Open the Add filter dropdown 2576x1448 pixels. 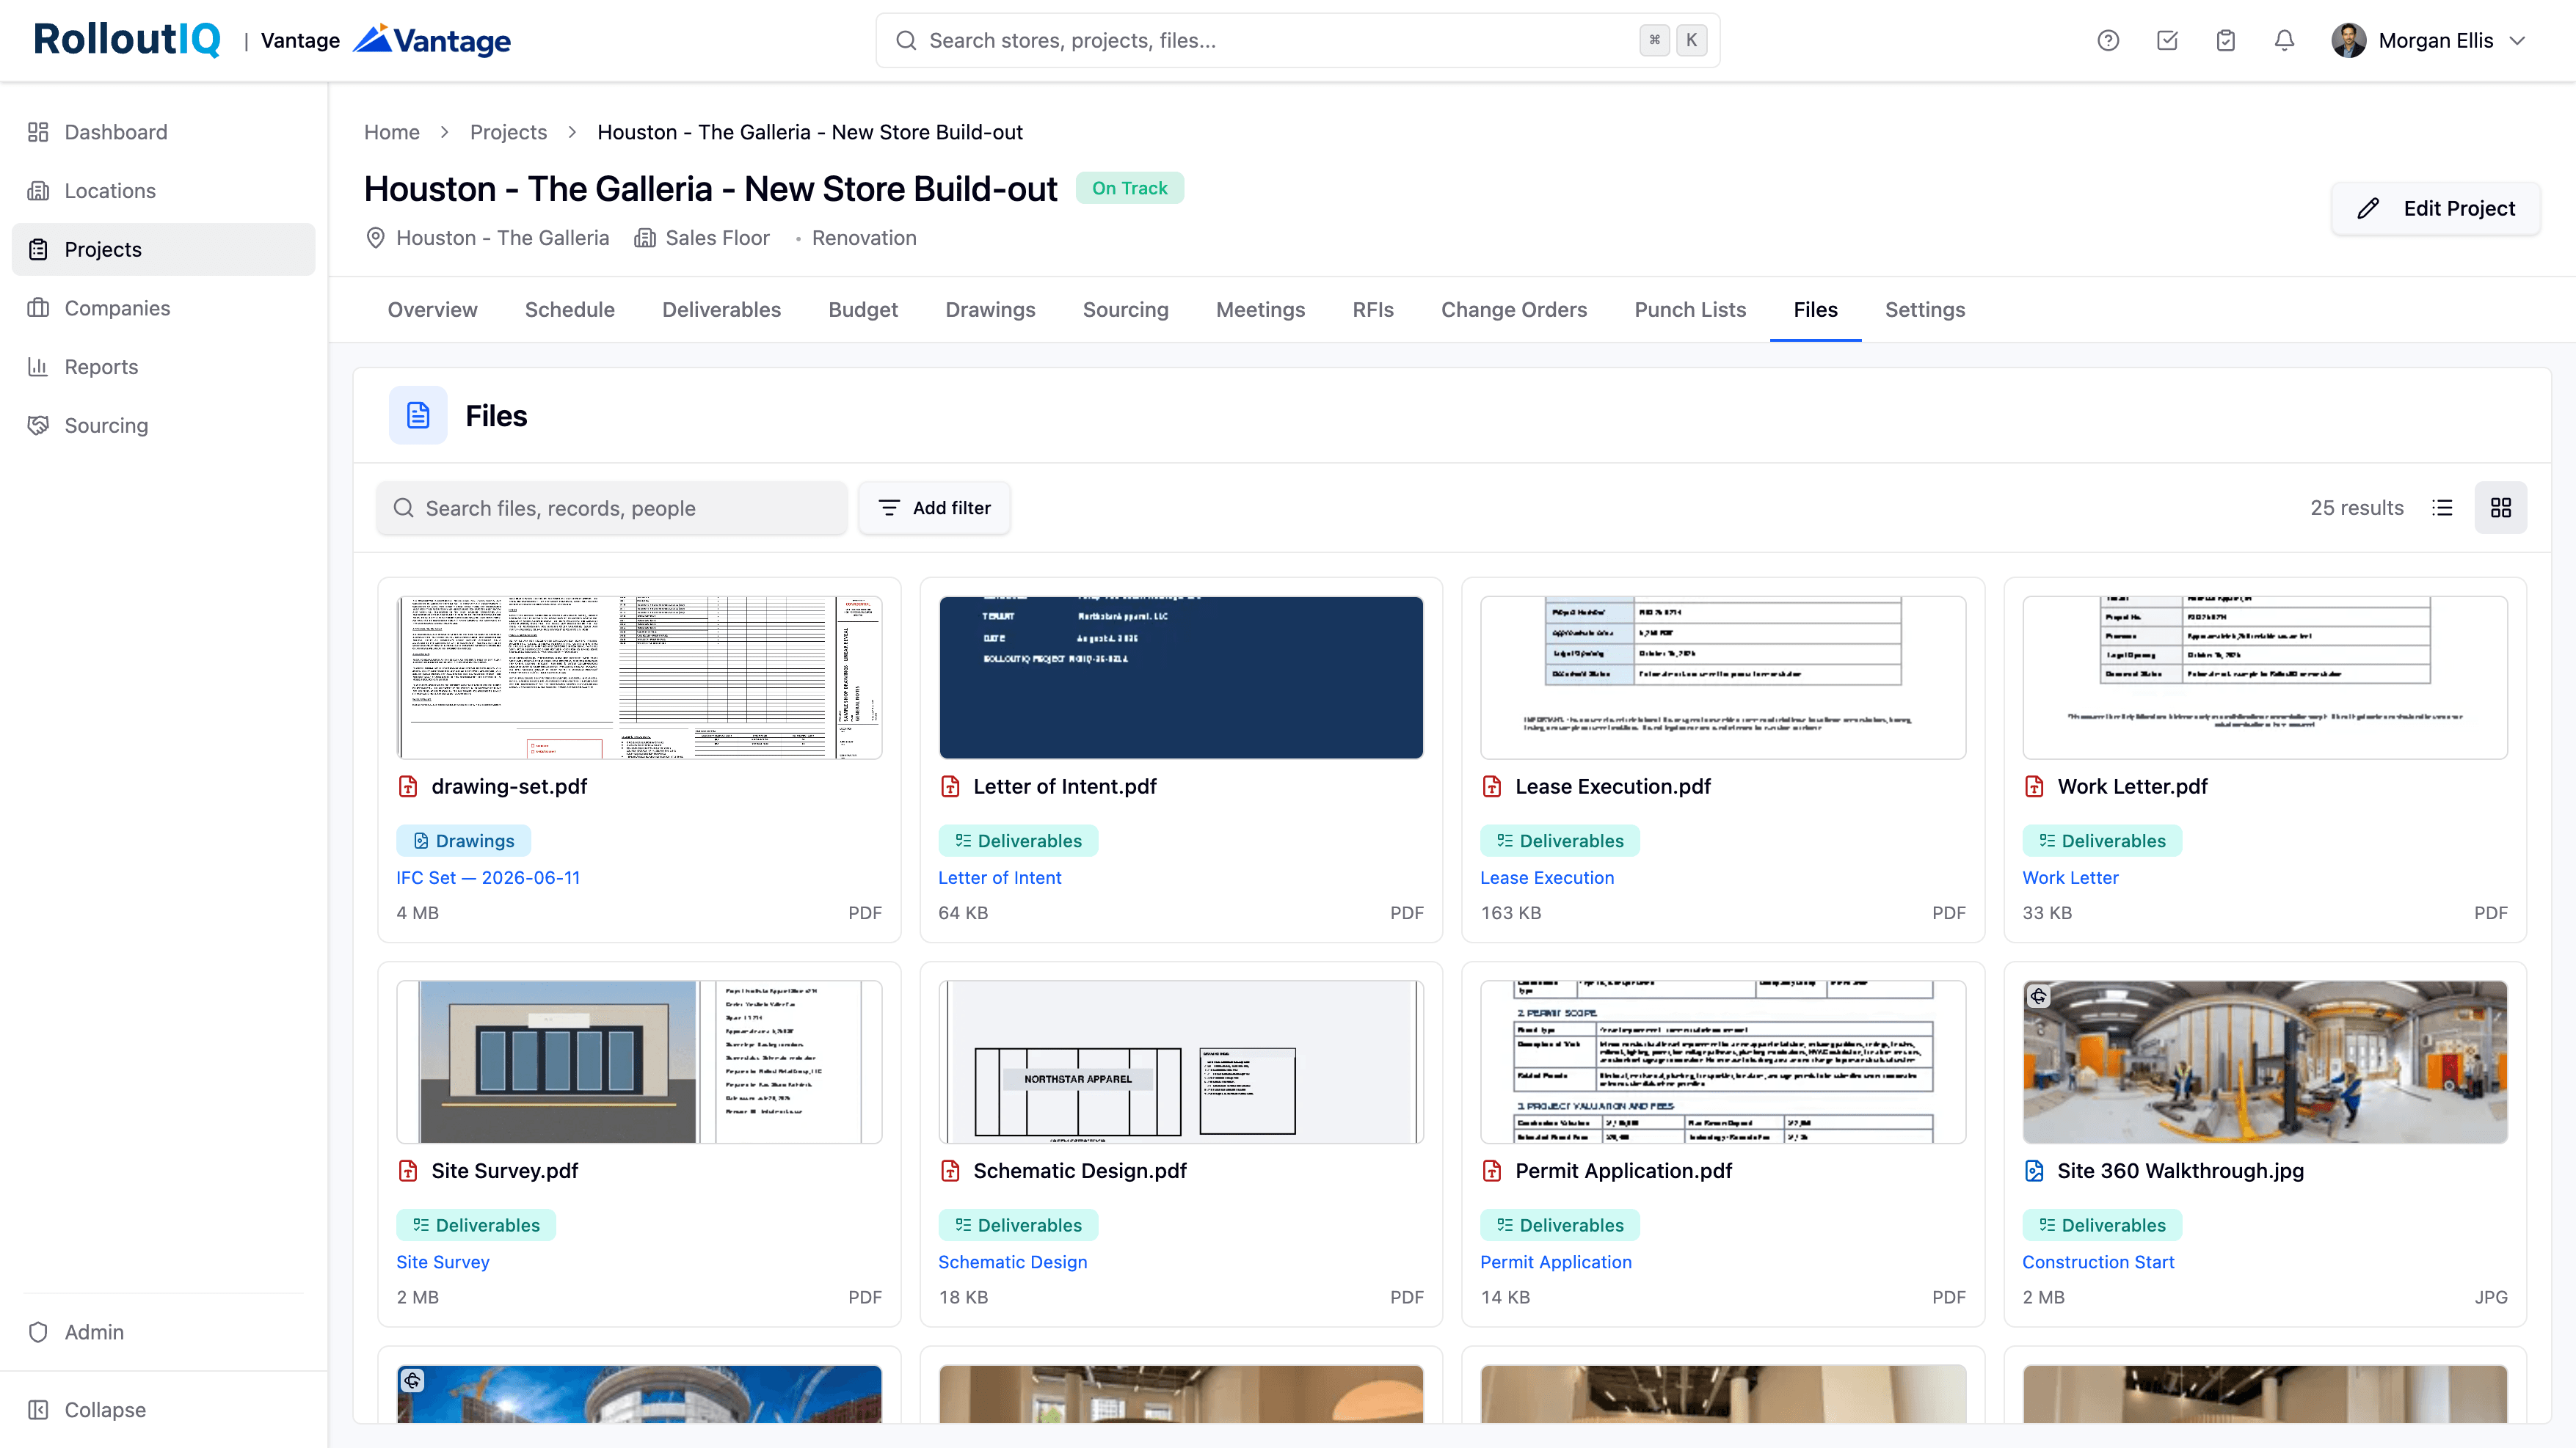pyautogui.click(x=934, y=508)
